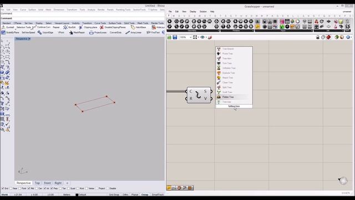Open dropdown arrow beside zoom extents icon
Screen dimensions: 355x200
[x=199, y=37]
